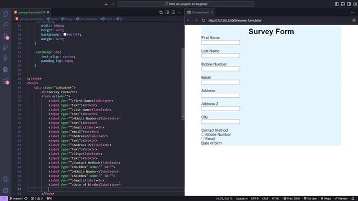358x201 pixels.
Task: Split the editor right icon
Action: tap(173, 12)
